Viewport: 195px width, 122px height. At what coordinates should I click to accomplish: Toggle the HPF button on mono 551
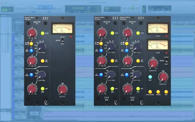[43, 89]
